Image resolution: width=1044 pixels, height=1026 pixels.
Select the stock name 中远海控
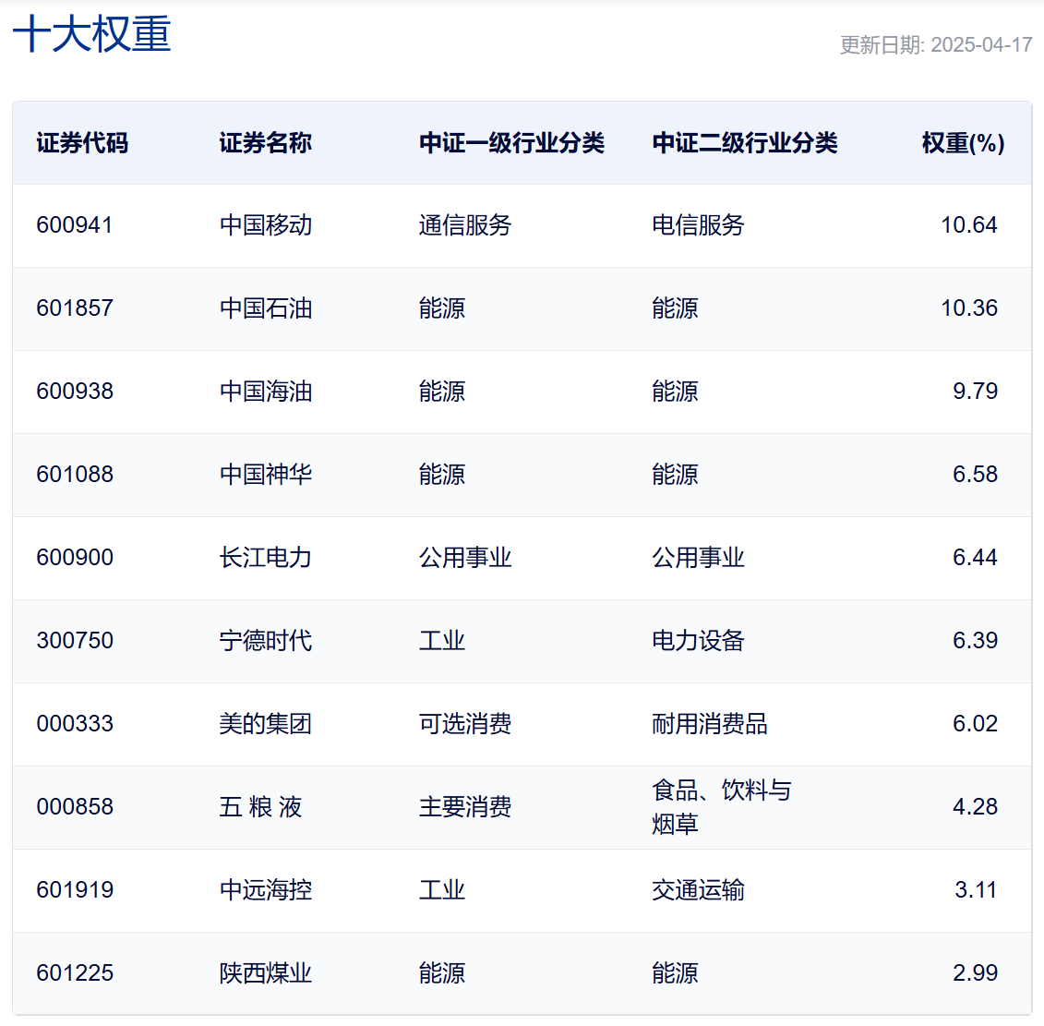coord(266,890)
